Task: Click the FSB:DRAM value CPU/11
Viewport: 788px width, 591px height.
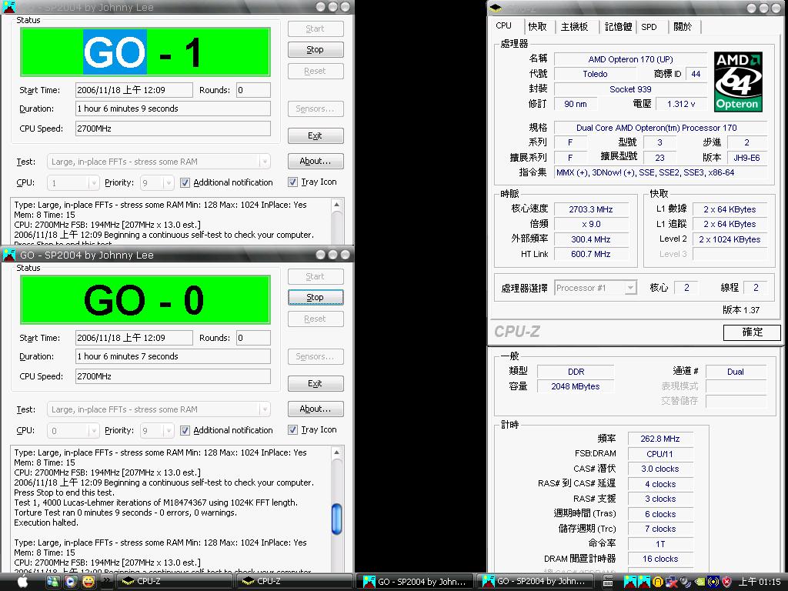Action: tap(659, 454)
